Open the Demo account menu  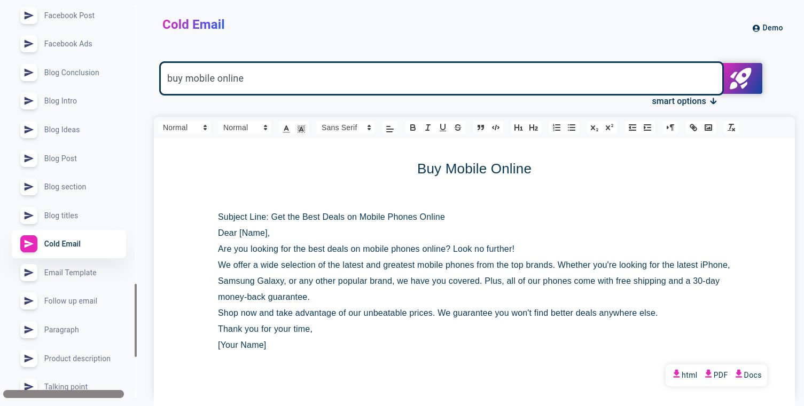768,28
